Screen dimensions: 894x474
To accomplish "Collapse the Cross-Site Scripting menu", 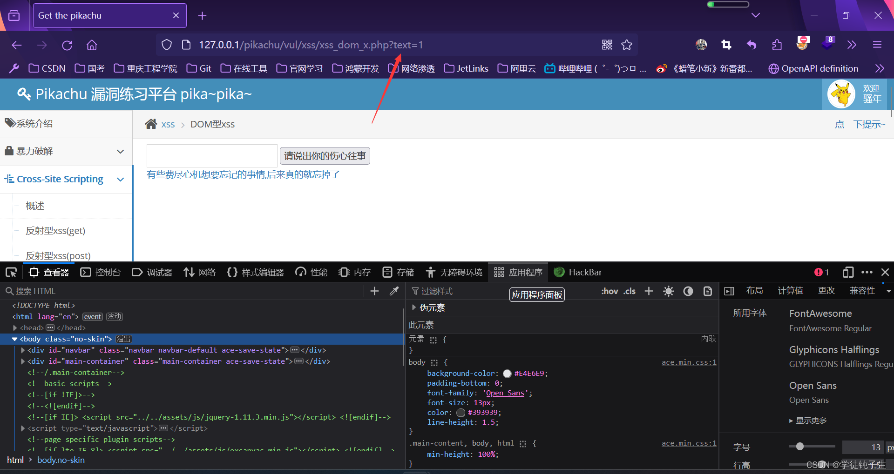I will coord(66,179).
